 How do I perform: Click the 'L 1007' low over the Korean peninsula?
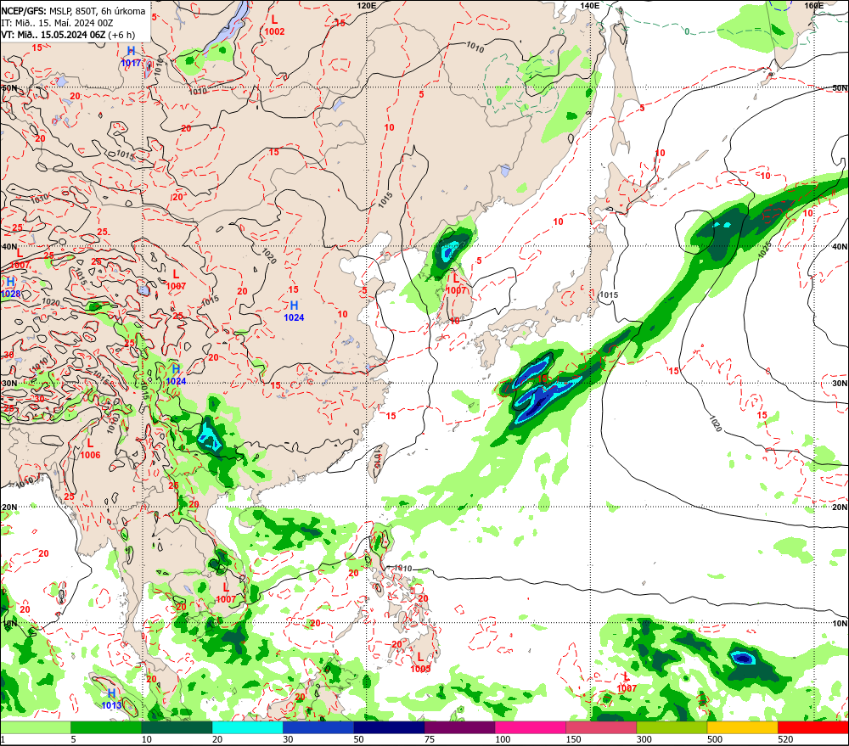pos(456,284)
